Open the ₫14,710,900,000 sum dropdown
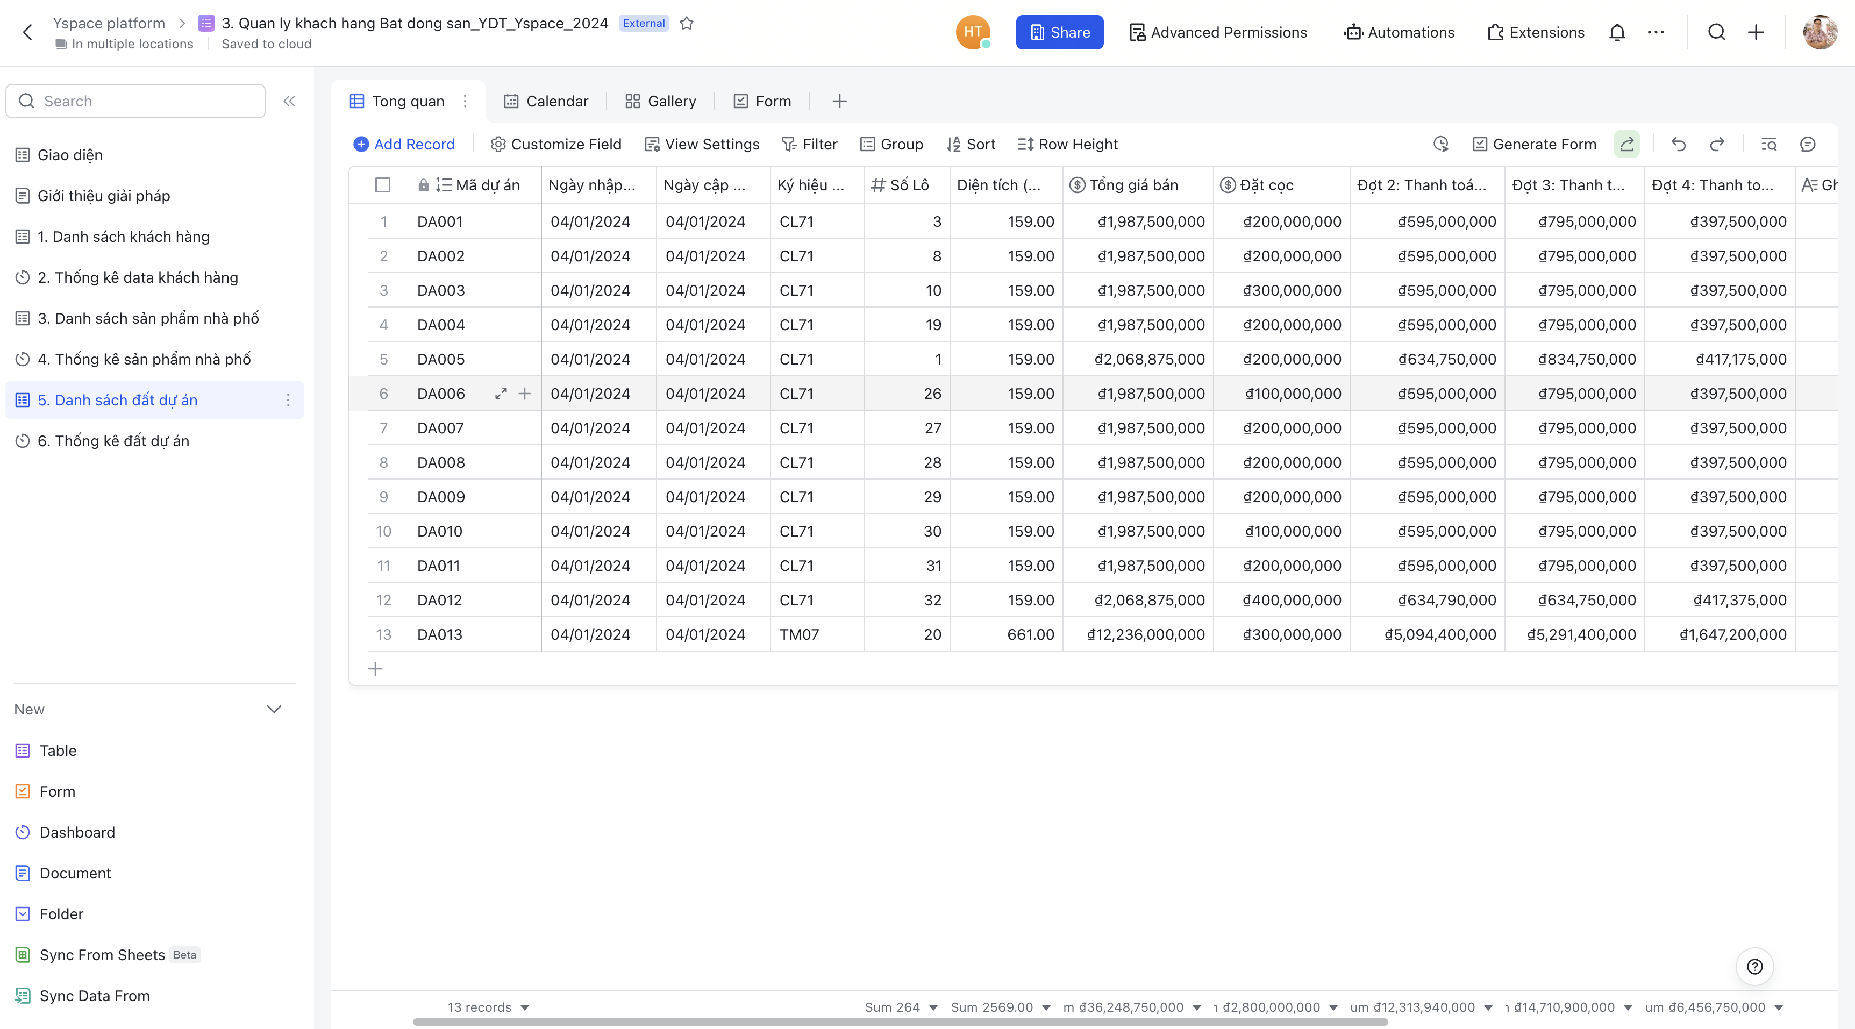 (1569, 1006)
